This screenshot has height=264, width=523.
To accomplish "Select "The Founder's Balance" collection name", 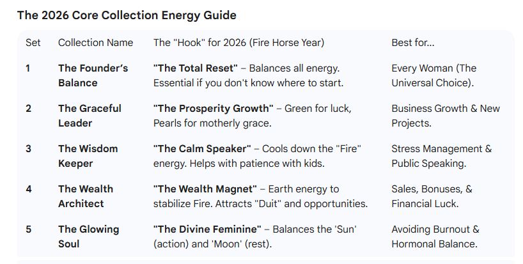I will point(84,75).
